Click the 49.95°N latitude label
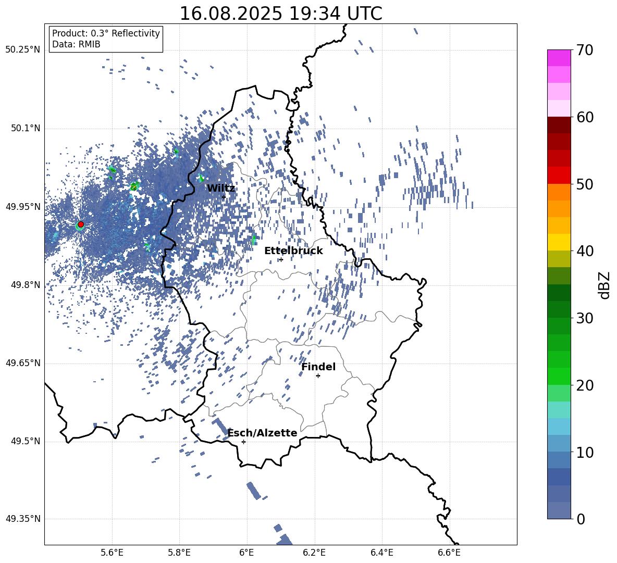 tap(23, 206)
